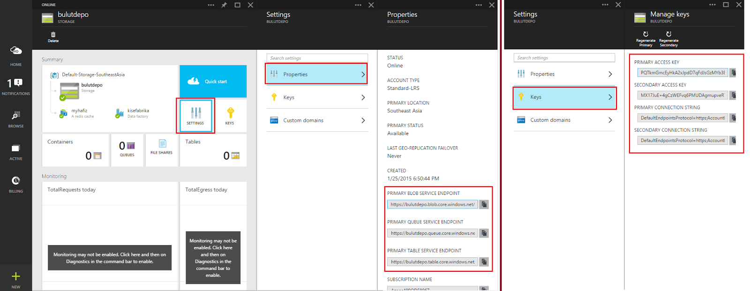This screenshot has width=750, height=291.
Task: Expand chevron beside highlighted Keys row
Action: coord(610,97)
